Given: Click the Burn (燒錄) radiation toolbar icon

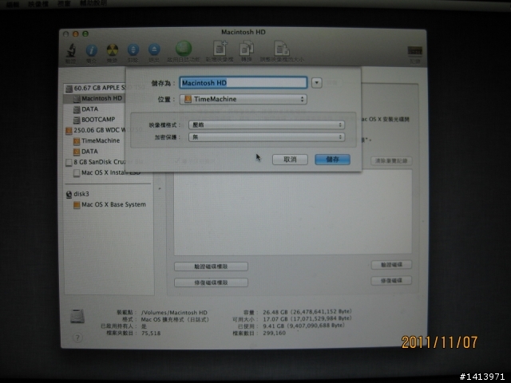Looking at the screenshot, I should click(x=112, y=50).
